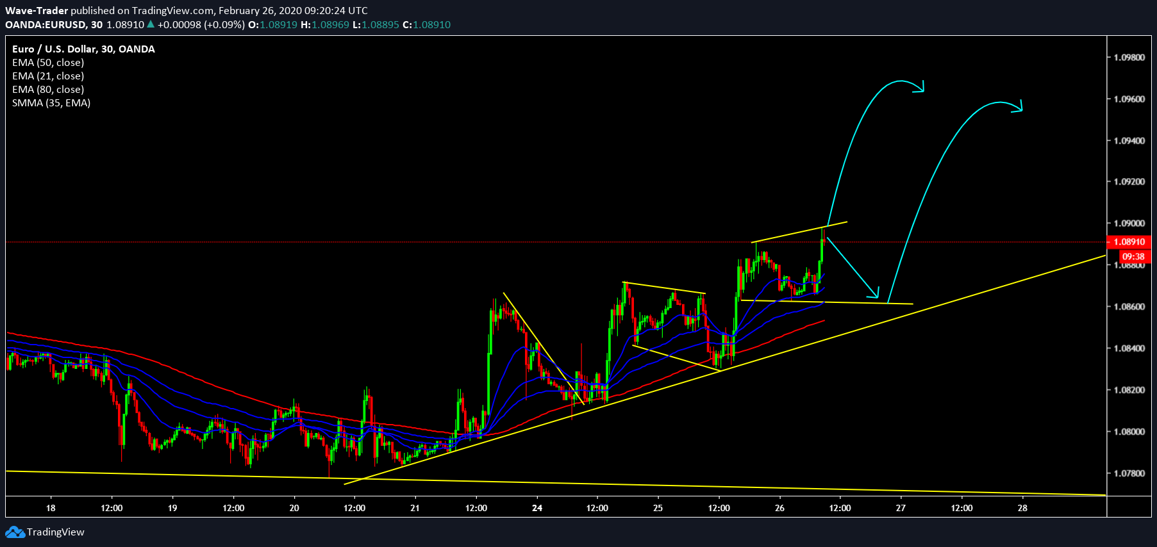The image size is (1157, 547).
Task: Click the red current price tag 1.08910
Action: (x=1129, y=242)
